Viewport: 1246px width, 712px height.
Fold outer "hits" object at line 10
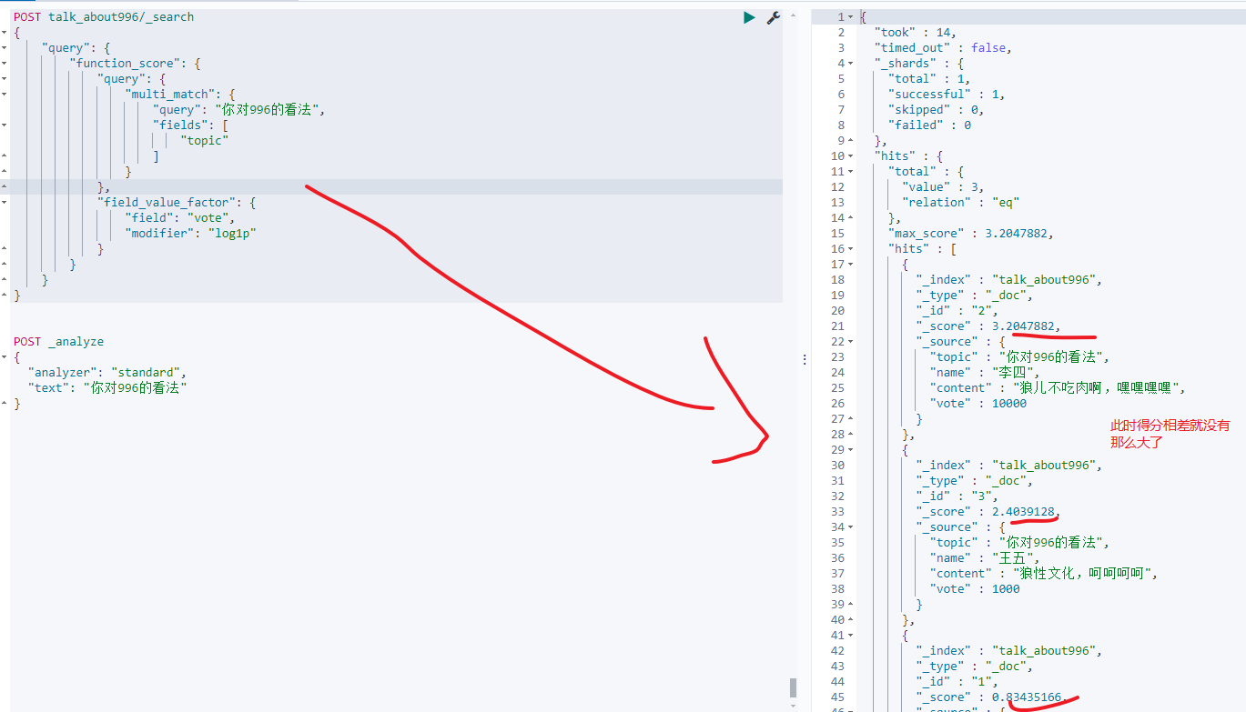point(851,156)
